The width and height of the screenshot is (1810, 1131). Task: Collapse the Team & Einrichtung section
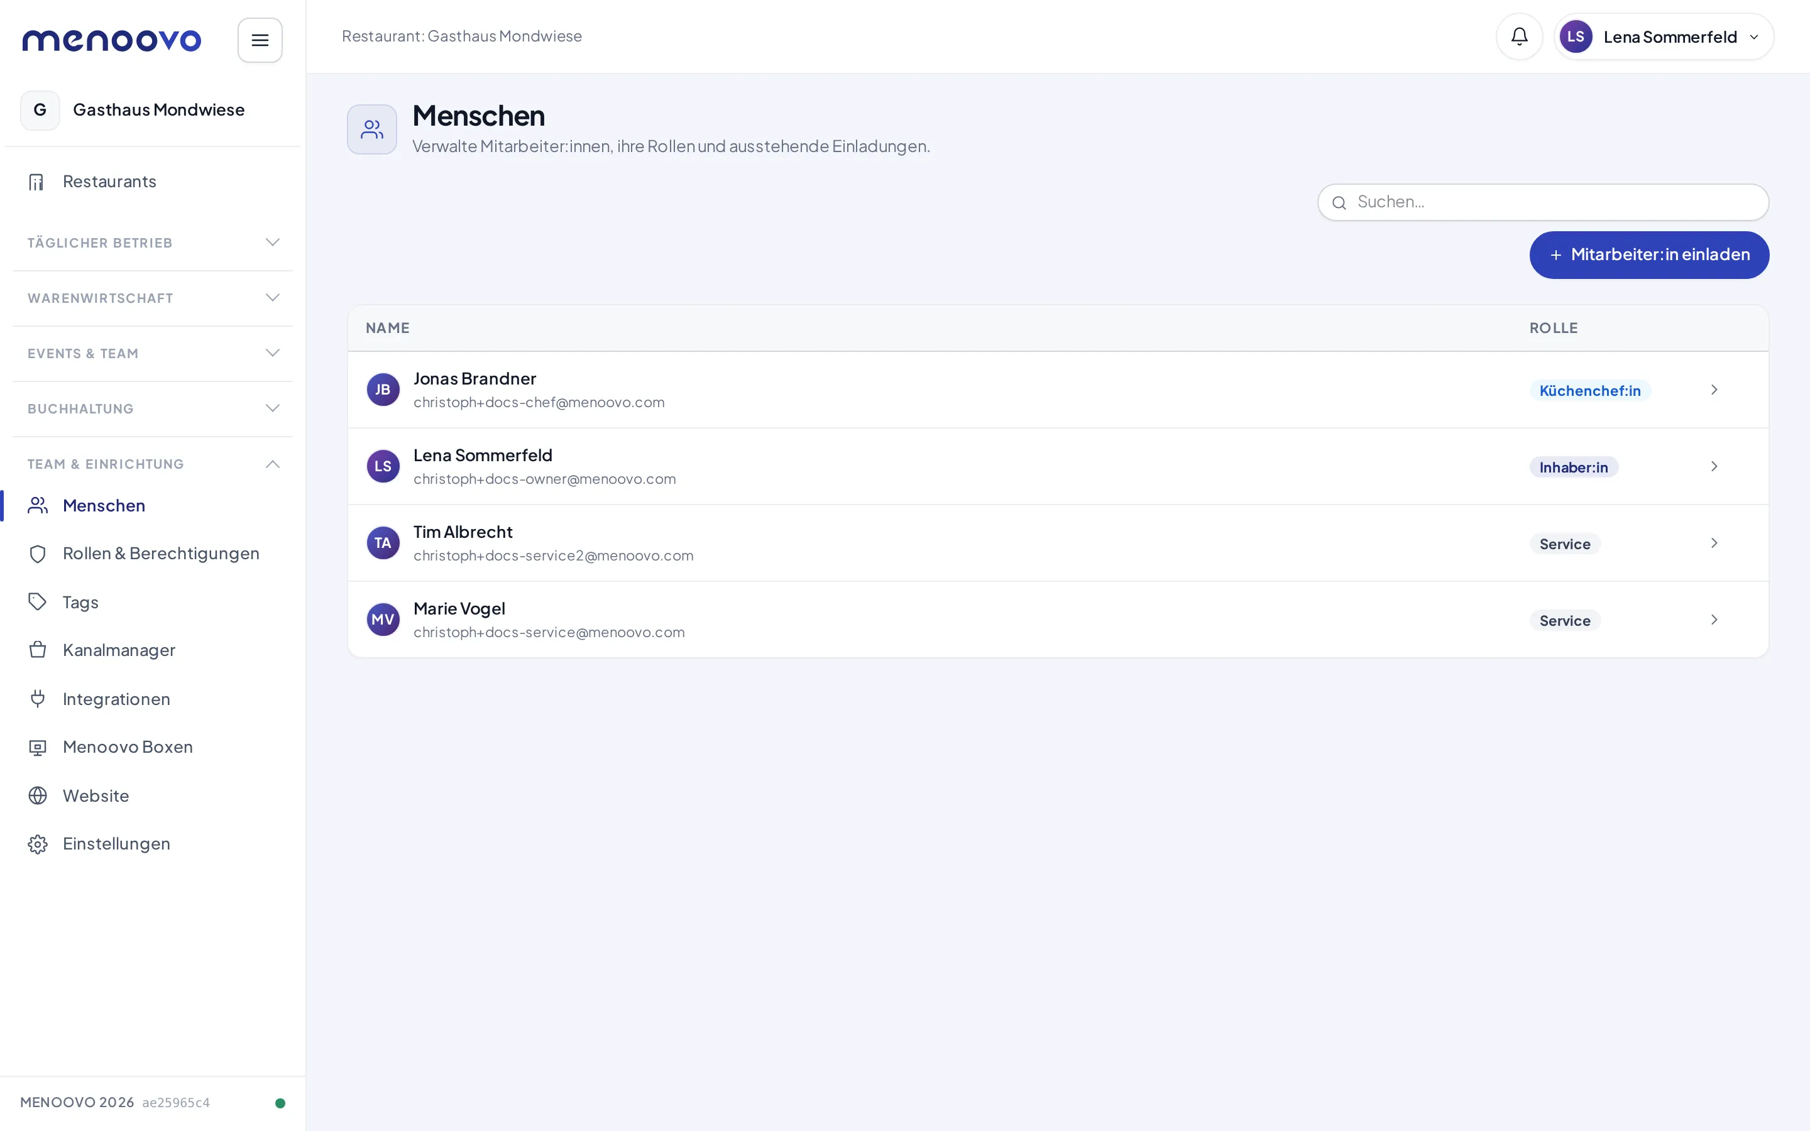coord(153,464)
